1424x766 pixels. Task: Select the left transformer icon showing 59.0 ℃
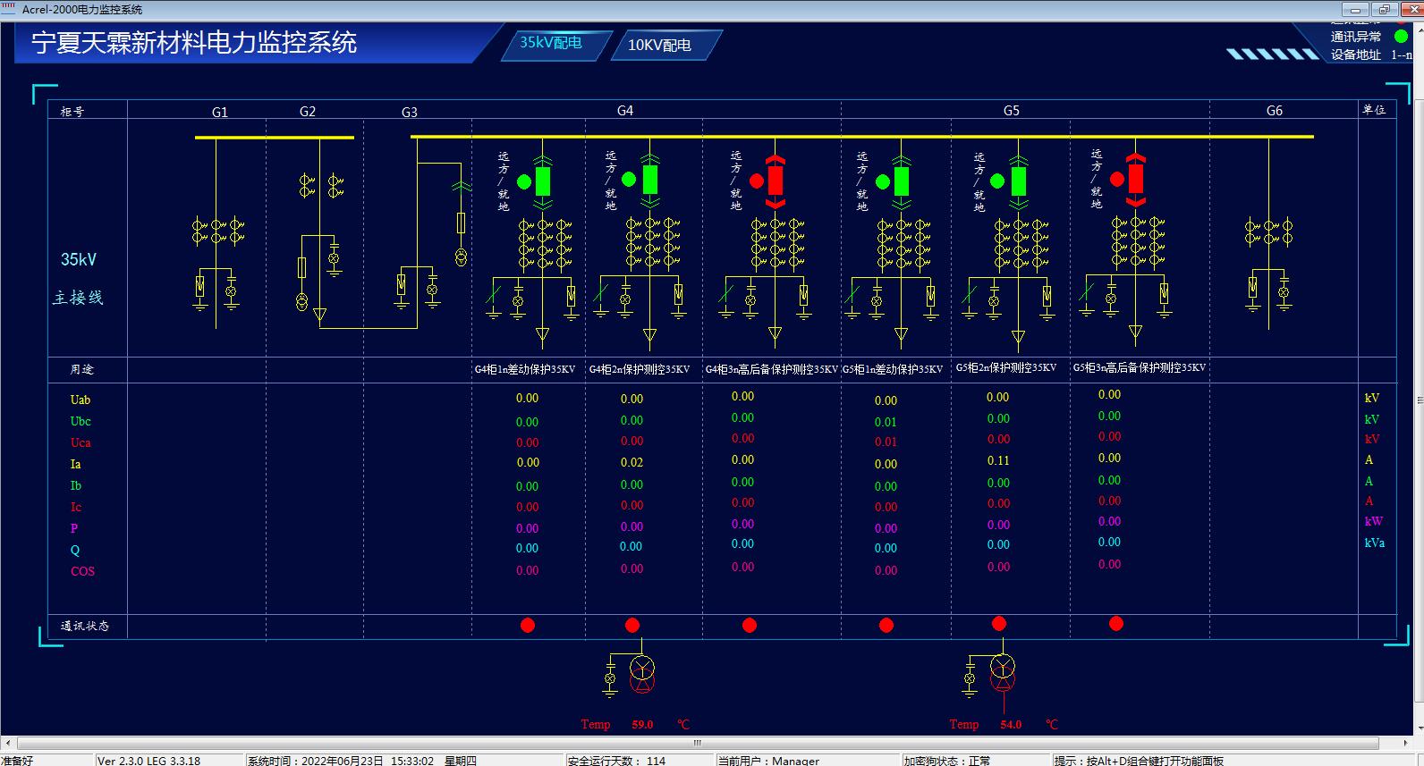coord(641,675)
